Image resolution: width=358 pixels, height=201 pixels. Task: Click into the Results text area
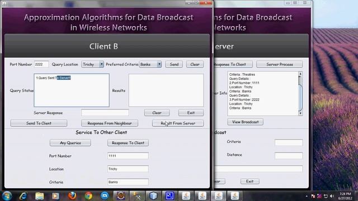click(166, 90)
